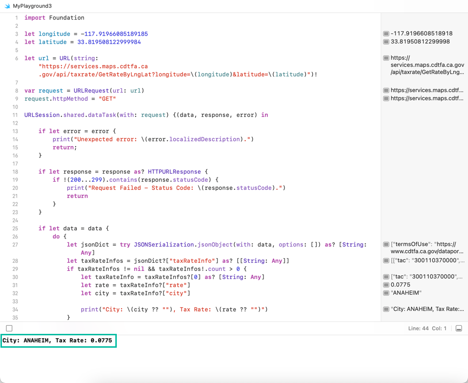Show quick look for rate result 0.0775
Image resolution: width=468 pixels, height=383 pixels.
point(386,285)
